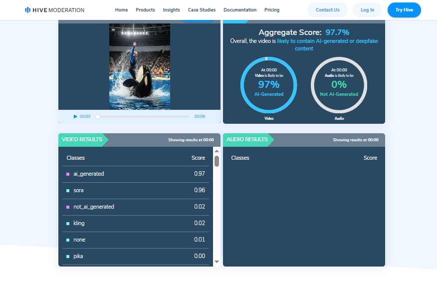Image resolution: width=437 pixels, height=284 pixels.
Task: Click the 97% AI-Generated video gauge
Action: point(268,85)
